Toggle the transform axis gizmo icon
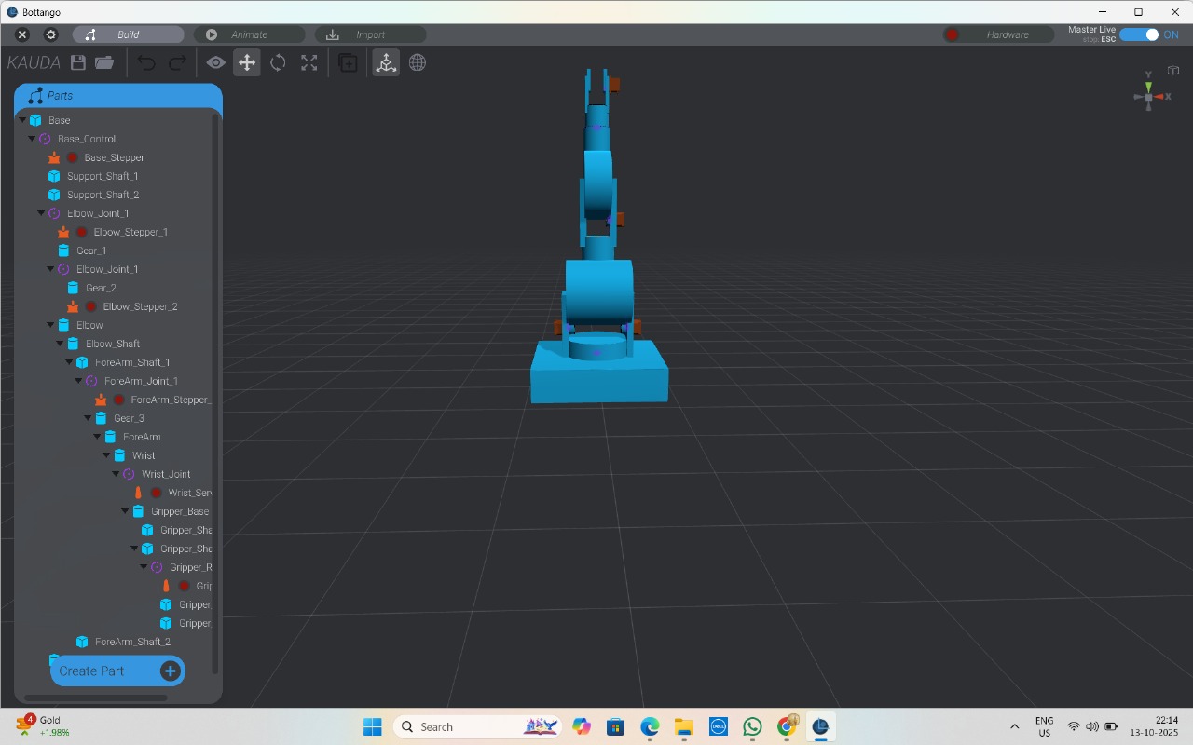This screenshot has width=1193, height=745. (385, 62)
